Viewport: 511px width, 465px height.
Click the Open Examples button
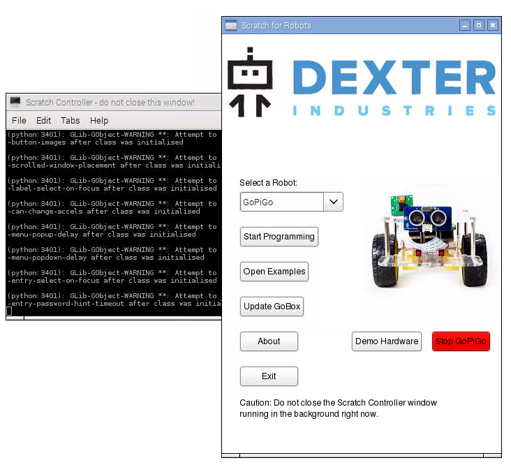pyautogui.click(x=274, y=272)
